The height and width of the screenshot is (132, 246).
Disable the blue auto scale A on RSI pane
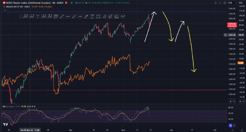click(230, 125)
